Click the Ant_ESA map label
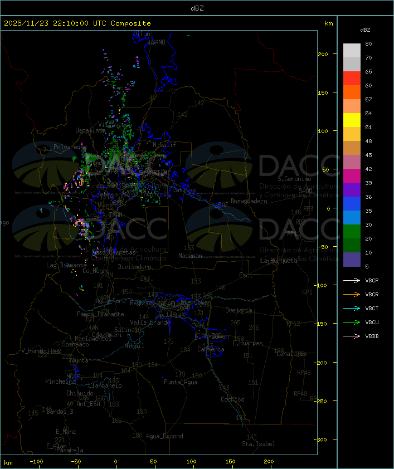 point(88,404)
